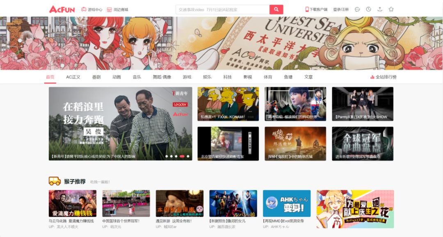The image size is (443, 237).
Task: Open the 鲁邦的女儿 trailer thumbnail
Action: 233,203
